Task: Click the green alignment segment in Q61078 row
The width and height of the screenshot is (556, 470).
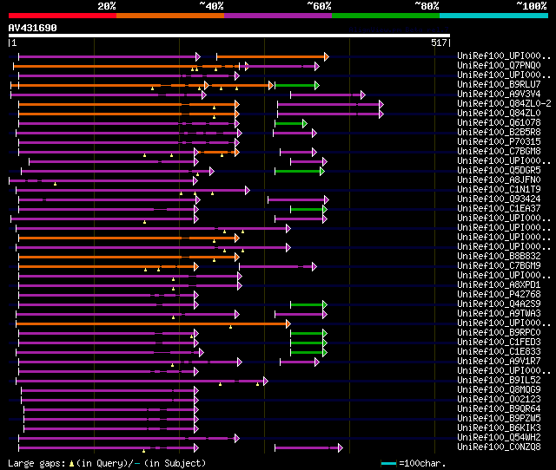Action: click(291, 123)
